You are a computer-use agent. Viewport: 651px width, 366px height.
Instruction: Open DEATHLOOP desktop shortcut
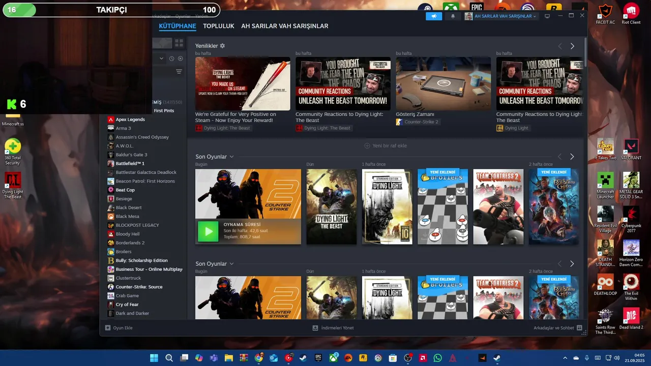coord(605,285)
